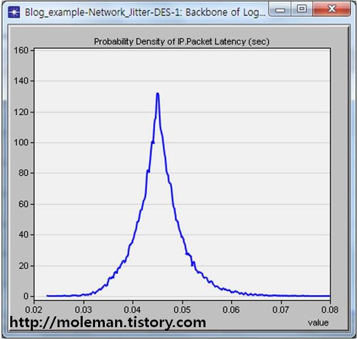This screenshot has height=339, width=357.
Task: Close the Network_Jitter graph window
Action: click(331, 9)
